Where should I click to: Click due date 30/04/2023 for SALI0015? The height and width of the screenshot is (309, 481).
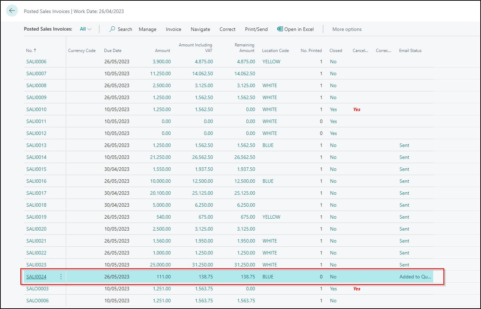[x=117, y=169]
